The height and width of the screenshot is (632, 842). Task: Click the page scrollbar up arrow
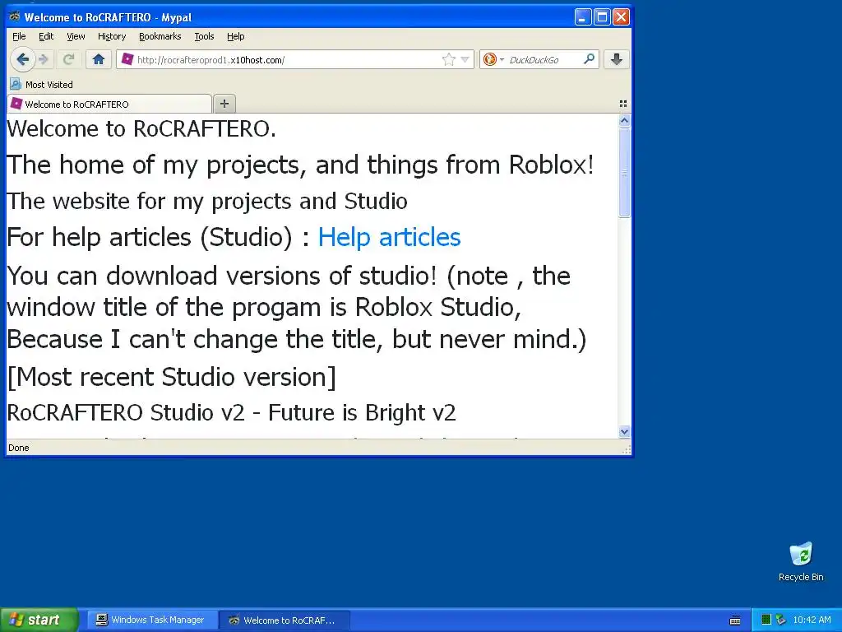coord(624,121)
